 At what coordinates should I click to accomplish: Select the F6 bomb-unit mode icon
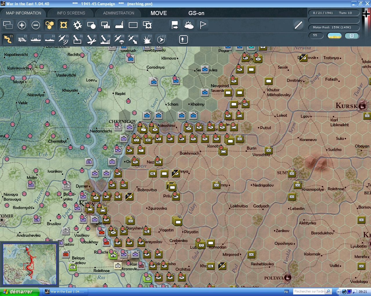tap(77, 39)
